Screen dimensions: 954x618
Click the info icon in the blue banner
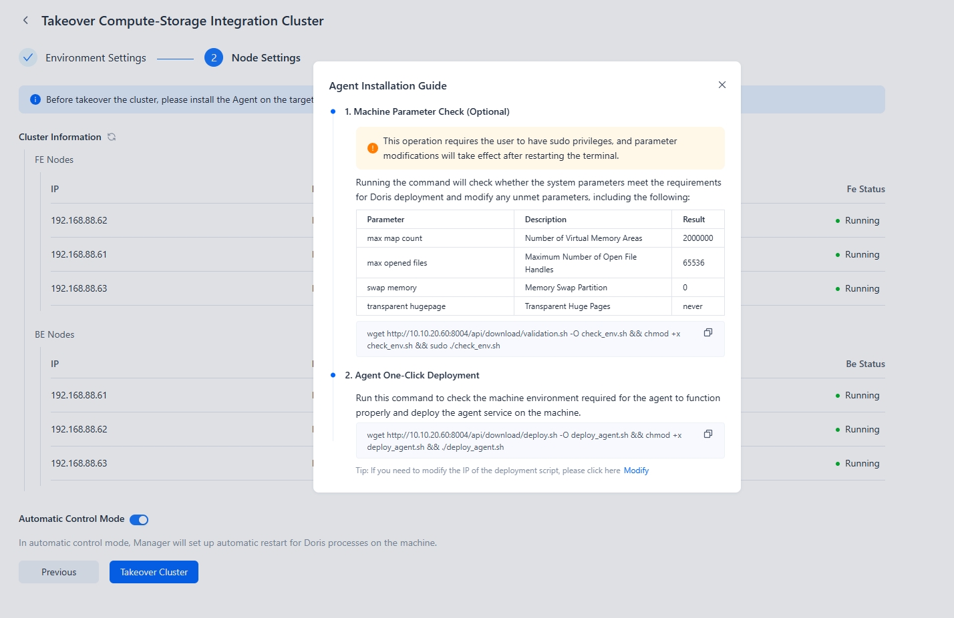(x=35, y=99)
